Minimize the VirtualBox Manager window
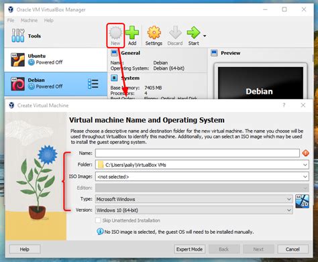 (265, 9)
